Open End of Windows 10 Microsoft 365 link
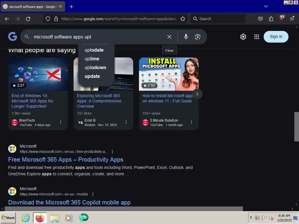 pyautogui.click(x=32, y=101)
